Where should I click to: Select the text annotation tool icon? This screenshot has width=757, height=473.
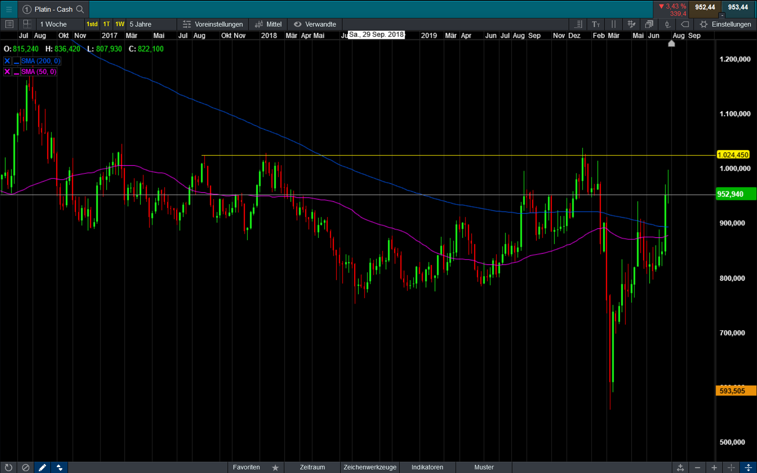pyautogui.click(x=596, y=24)
